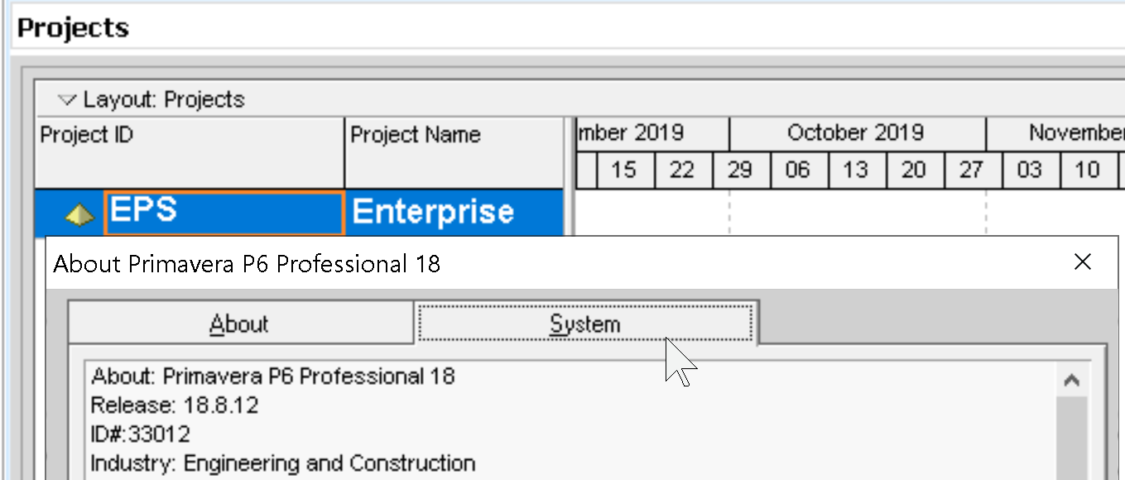1125x480 pixels.
Task: Click the October 2019 timescale header
Action: pyautogui.click(x=855, y=132)
